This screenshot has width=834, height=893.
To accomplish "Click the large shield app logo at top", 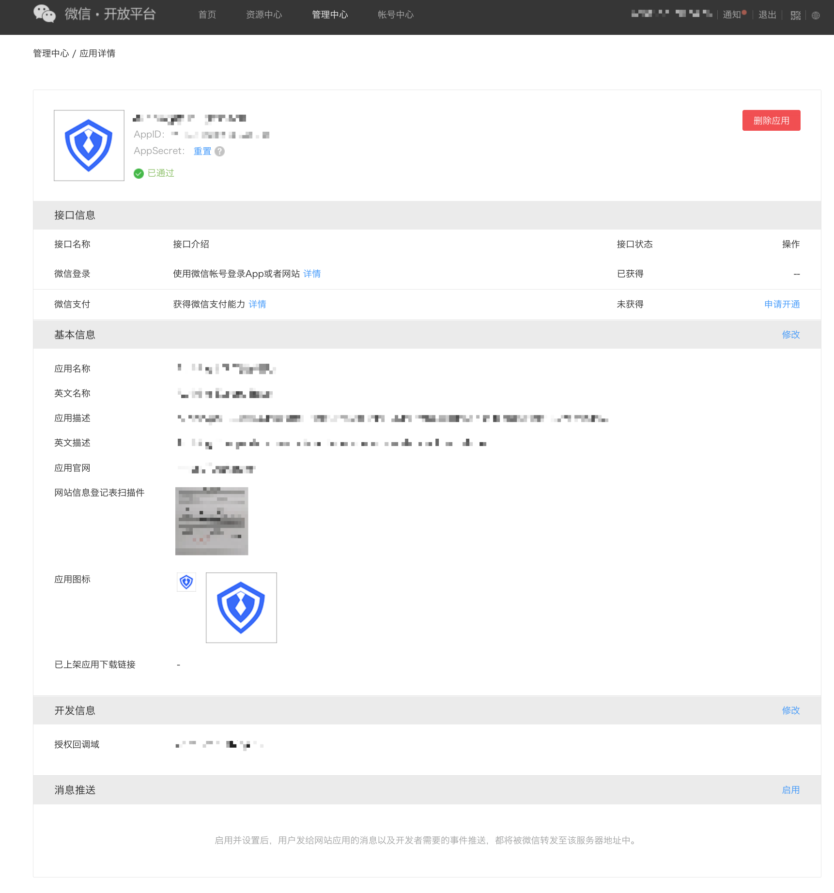I will click(x=89, y=145).
